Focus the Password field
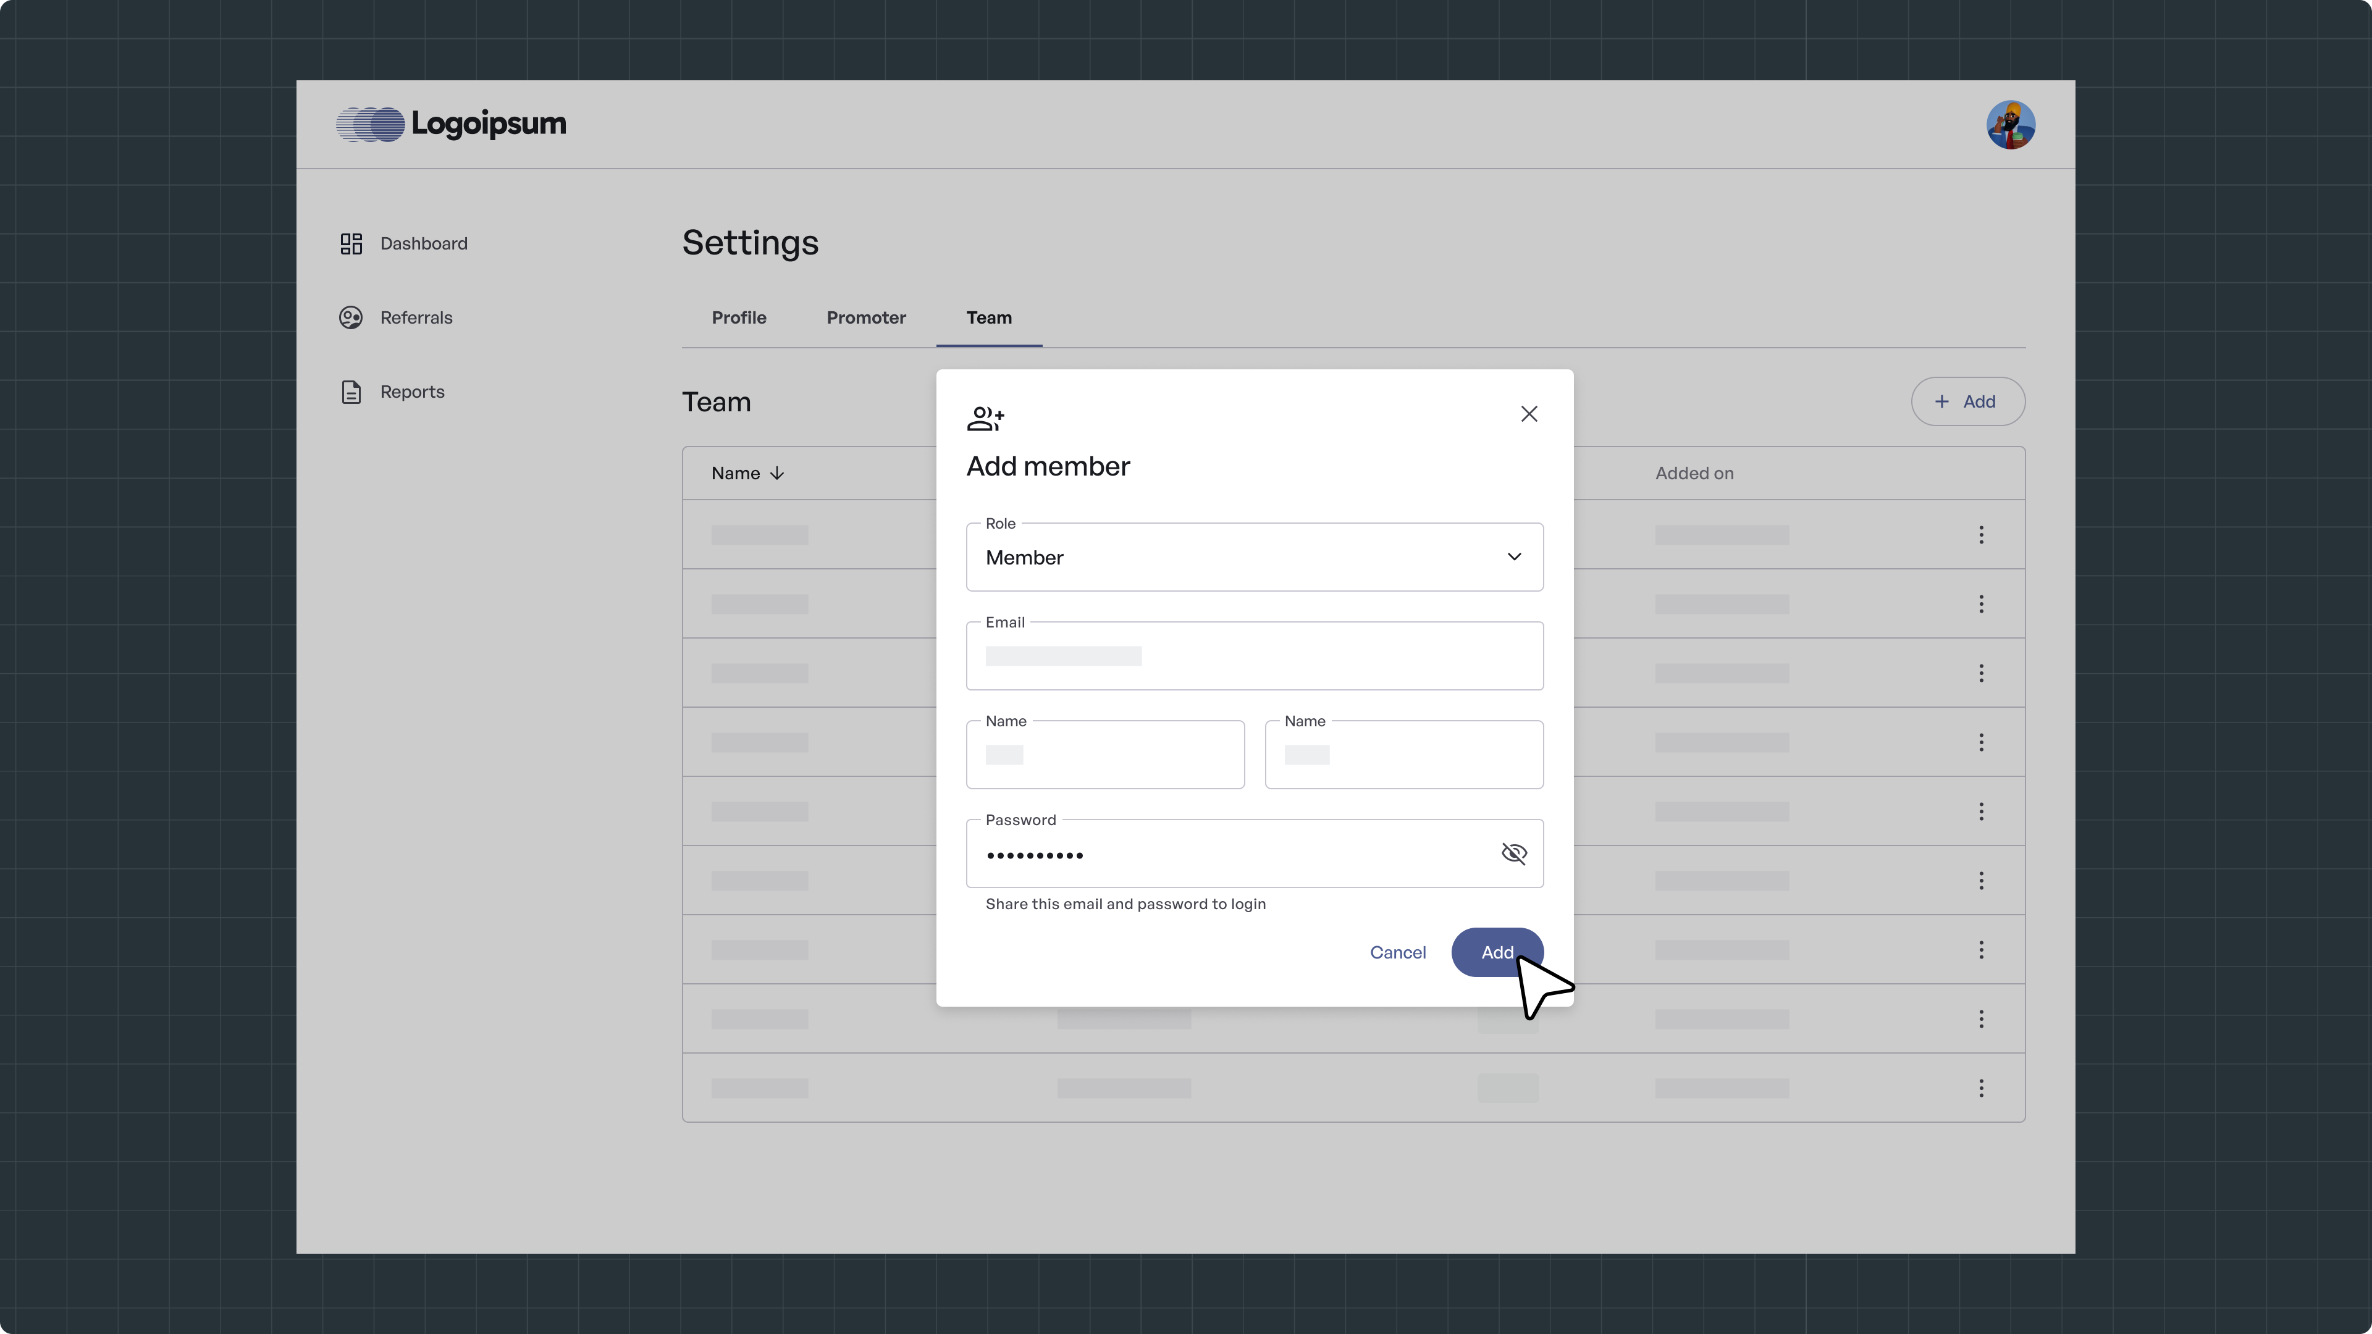The width and height of the screenshot is (2372, 1334). pos(1225,854)
